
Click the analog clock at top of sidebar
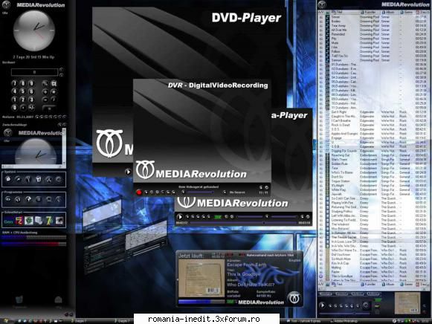(34, 30)
